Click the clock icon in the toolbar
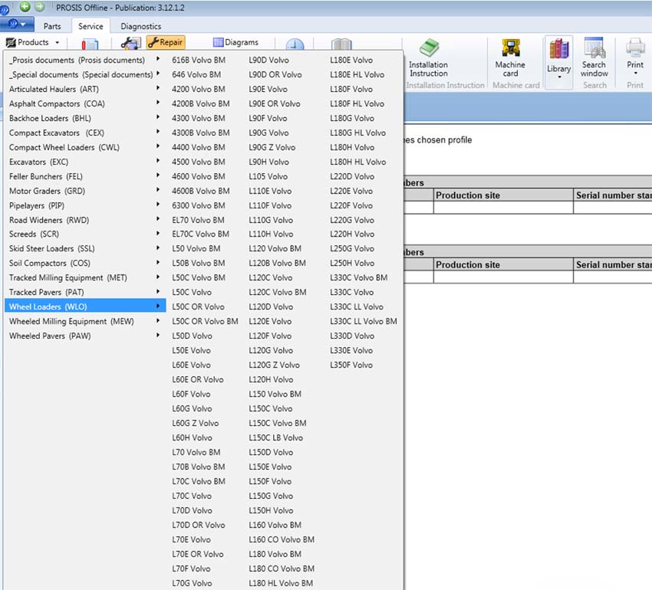 pos(295,44)
